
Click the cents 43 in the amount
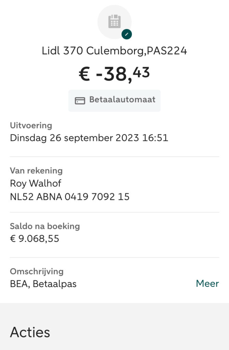point(142,72)
